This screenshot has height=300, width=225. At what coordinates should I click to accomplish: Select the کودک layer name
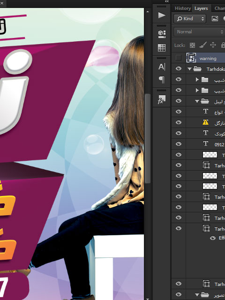pos(220,134)
